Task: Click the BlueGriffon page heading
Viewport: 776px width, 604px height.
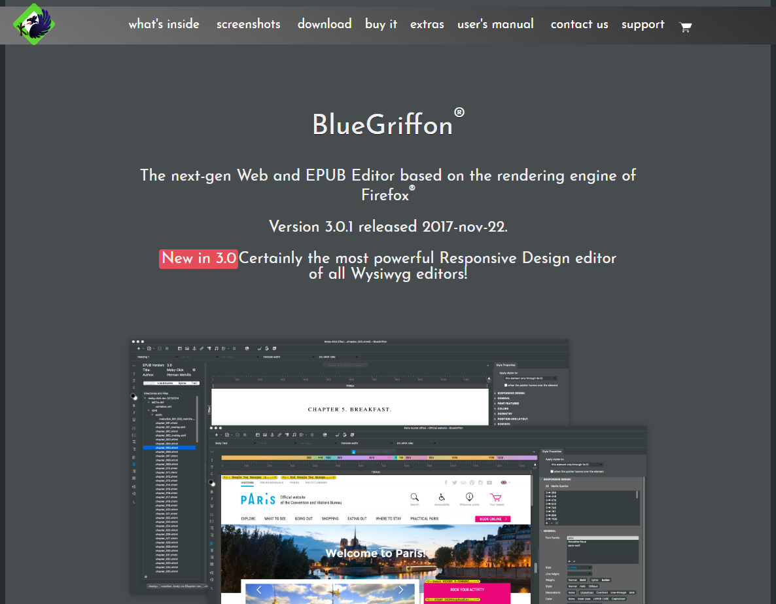Action: (x=388, y=123)
